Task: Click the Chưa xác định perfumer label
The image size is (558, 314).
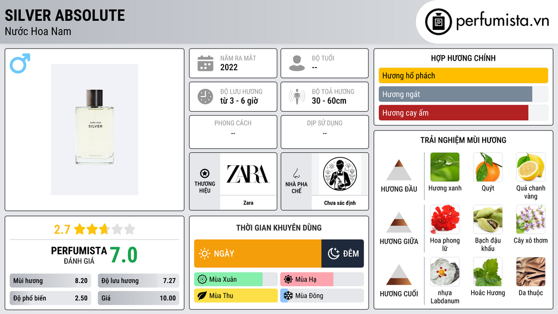Action: (x=340, y=203)
